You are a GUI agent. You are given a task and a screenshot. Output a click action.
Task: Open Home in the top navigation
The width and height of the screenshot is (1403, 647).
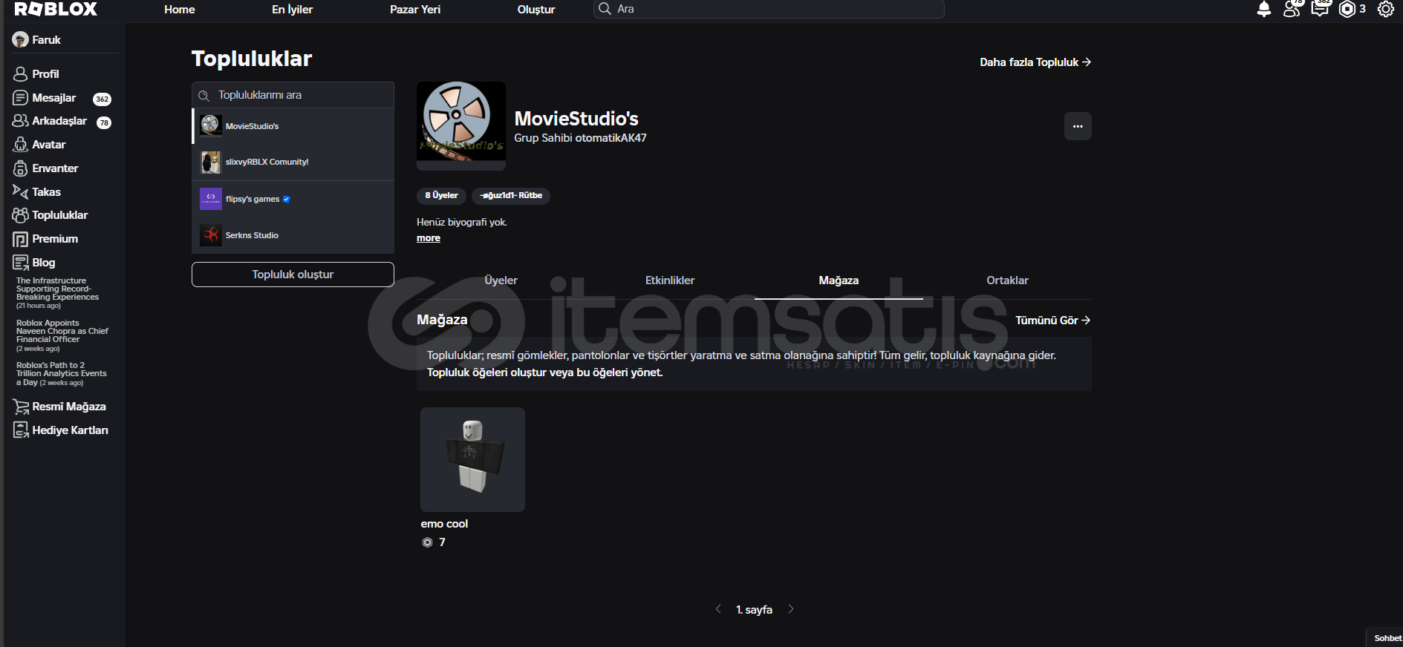[x=180, y=10]
